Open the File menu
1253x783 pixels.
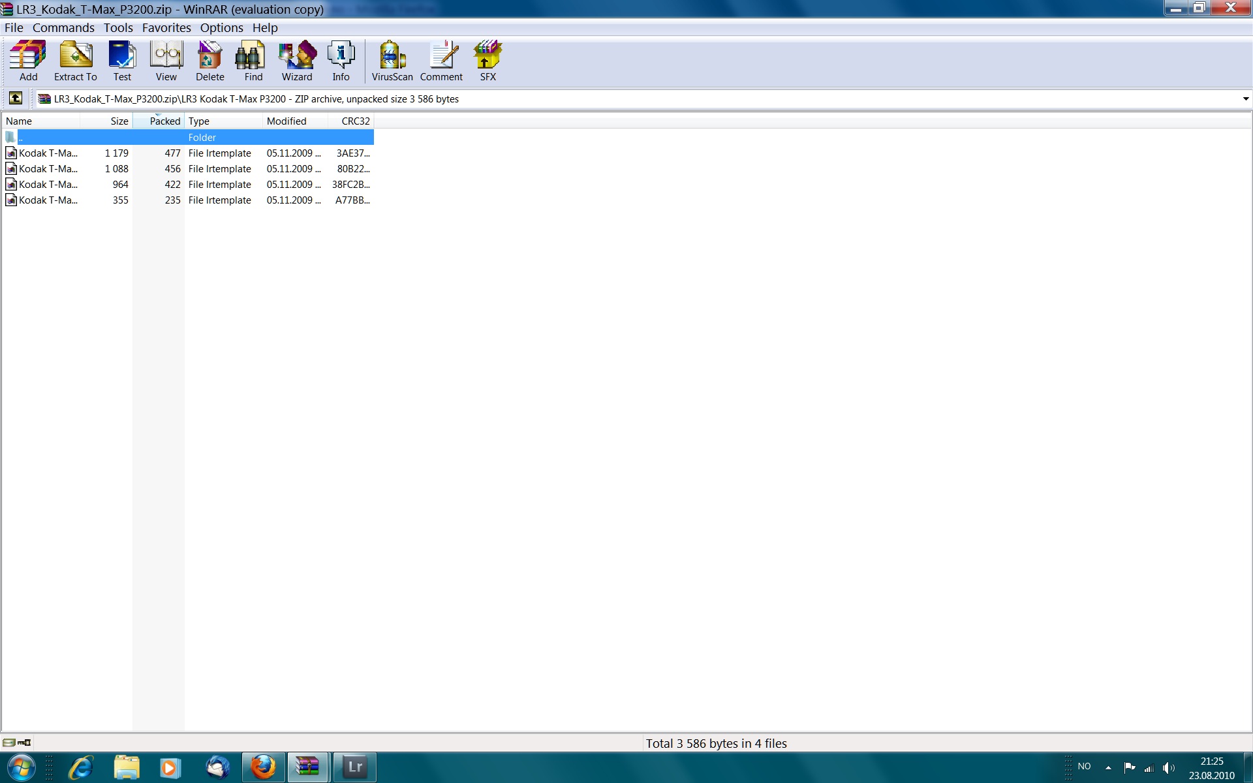pos(14,27)
